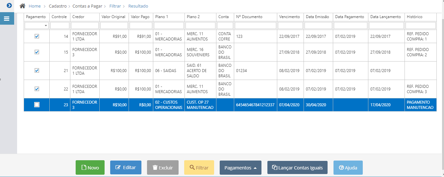This screenshot has height=177, width=444.
Task: Click the Conta filter input
Action: click(225, 25)
